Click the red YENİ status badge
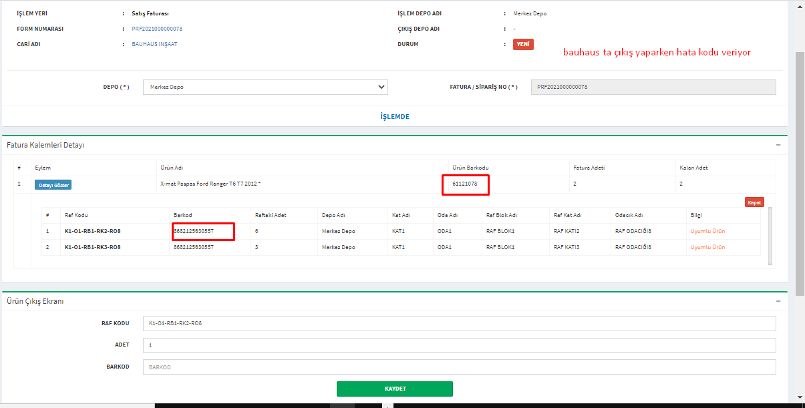The height and width of the screenshot is (408, 805). pyautogui.click(x=523, y=44)
